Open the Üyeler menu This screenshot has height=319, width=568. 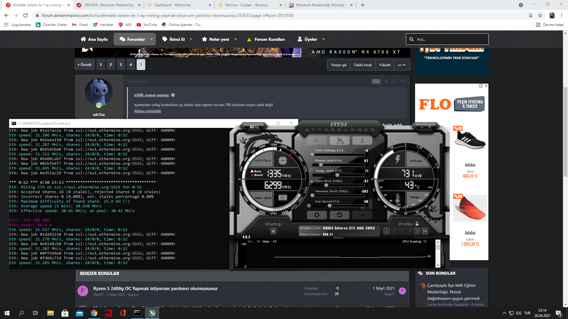click(307, 39)
